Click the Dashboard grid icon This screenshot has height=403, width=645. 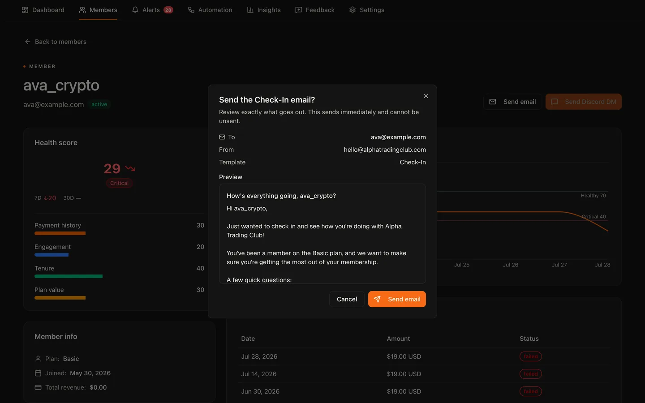[25, 10]
